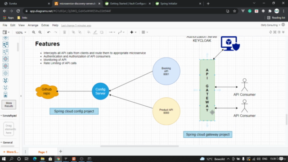Bookmark page with the star icon

tap(234, 11)
